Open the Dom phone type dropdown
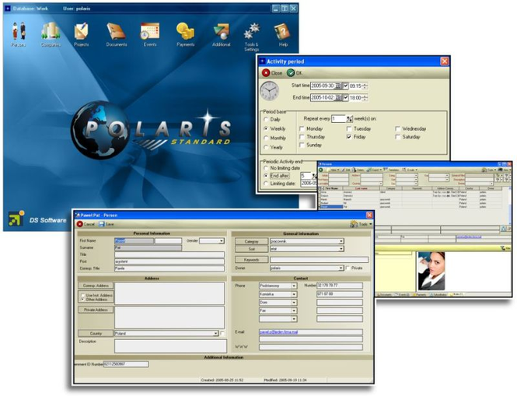 coord(294,303)
